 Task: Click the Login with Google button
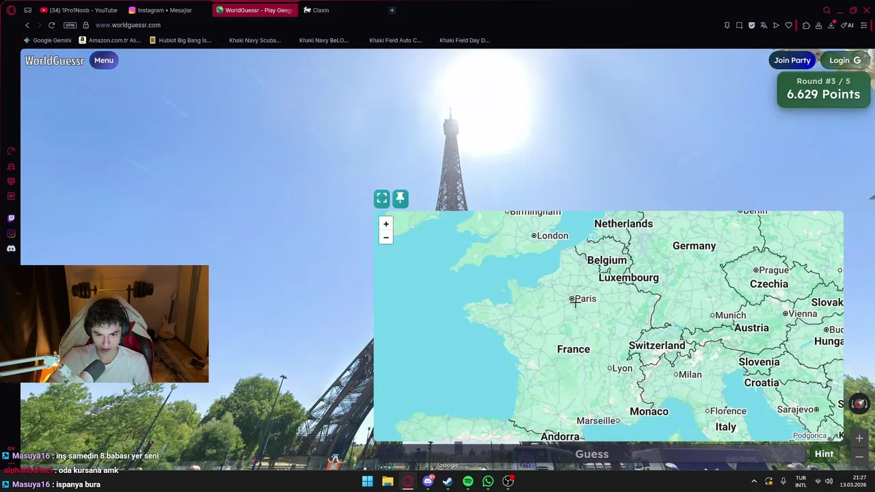pyautogui.click(x=845, y=60)
